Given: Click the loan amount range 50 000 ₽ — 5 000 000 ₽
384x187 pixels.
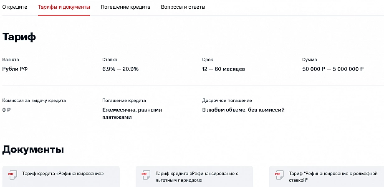Looking at the screenshot, I should (x=333, y=69).
